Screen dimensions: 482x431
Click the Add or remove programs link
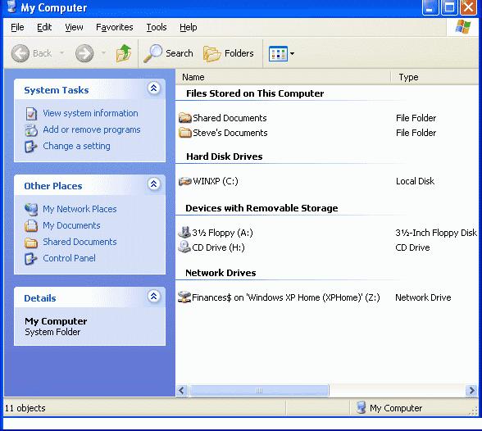pyautogui.click(x=92, y=129)
